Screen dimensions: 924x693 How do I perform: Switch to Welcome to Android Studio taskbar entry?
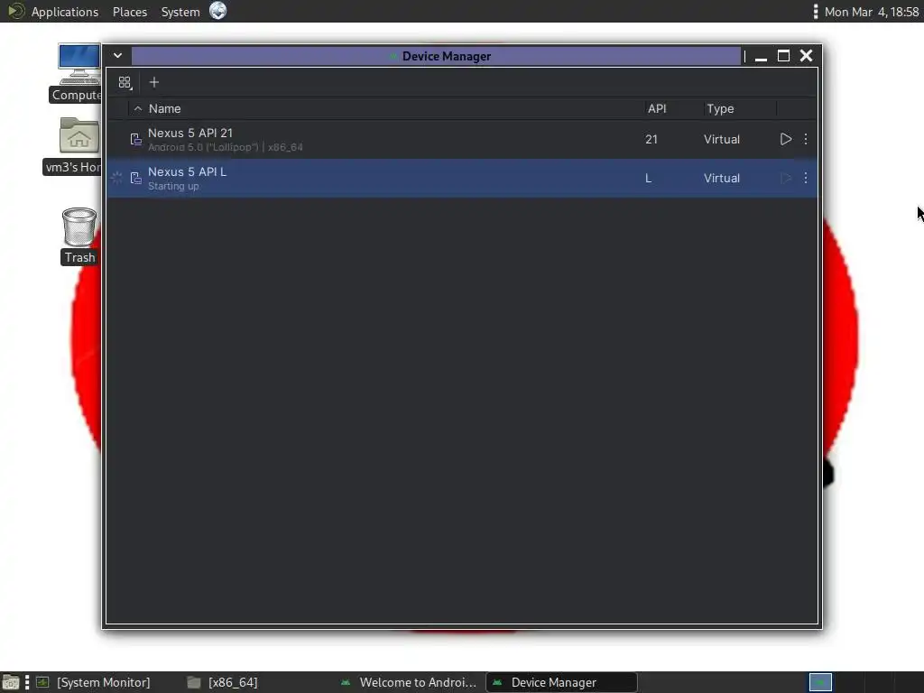(409, 682)
